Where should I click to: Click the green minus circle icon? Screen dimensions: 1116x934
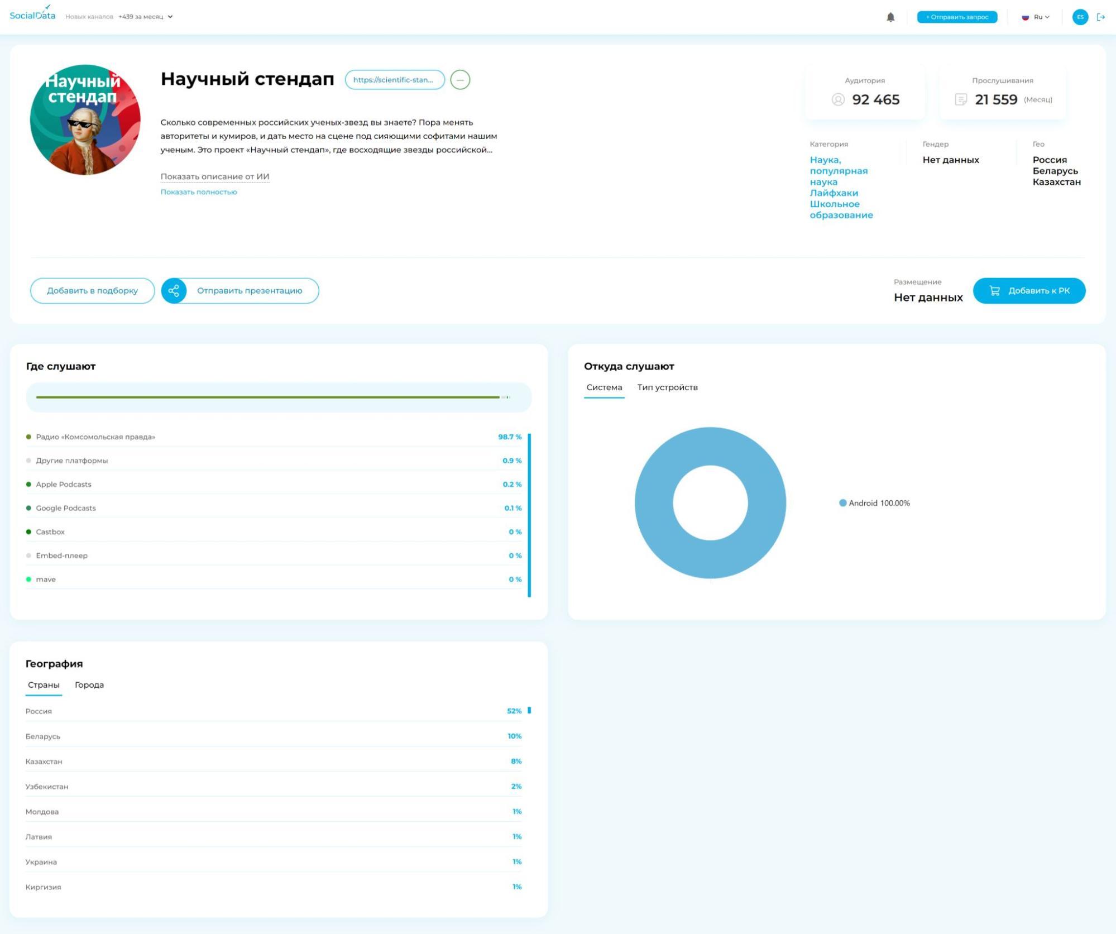(x=460, y=80)
